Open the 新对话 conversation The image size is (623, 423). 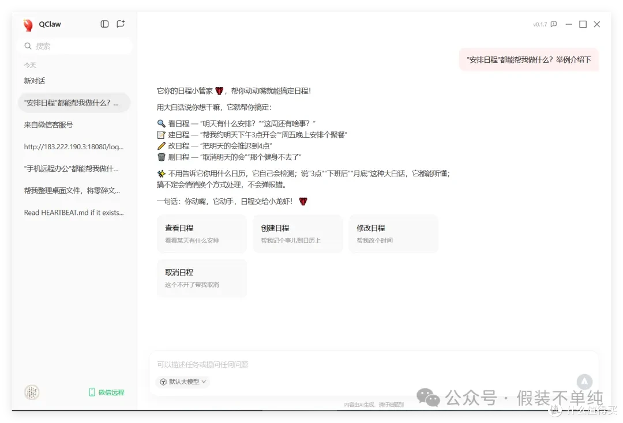(x=74, y=81)
